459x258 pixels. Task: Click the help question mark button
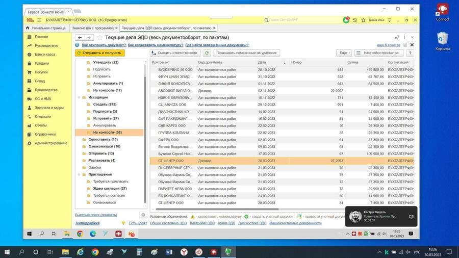(410, 53)
